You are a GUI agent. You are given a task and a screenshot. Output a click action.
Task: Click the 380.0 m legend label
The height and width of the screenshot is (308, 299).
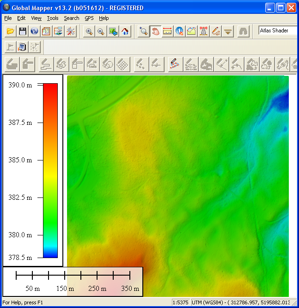(20, 235)
